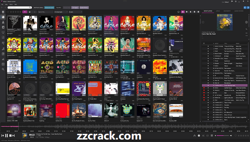Select the Albums disc icon in the sidebar

point(3,17)
